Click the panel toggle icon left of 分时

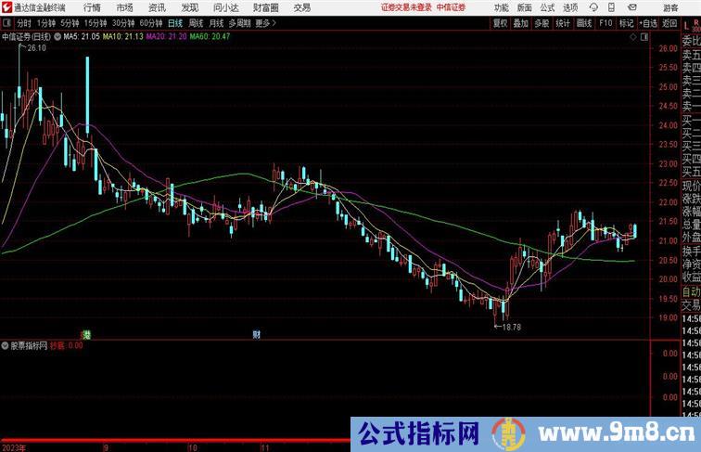pos(7,22)
